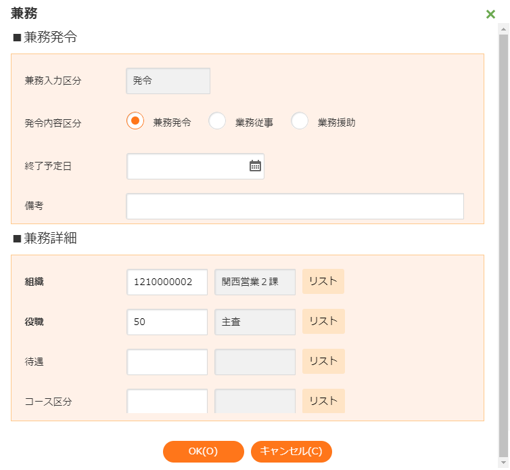This screenshot has width=510, height=470.
Task: Click the 兼務入力区分 field showing 発令
Action: 168,81
